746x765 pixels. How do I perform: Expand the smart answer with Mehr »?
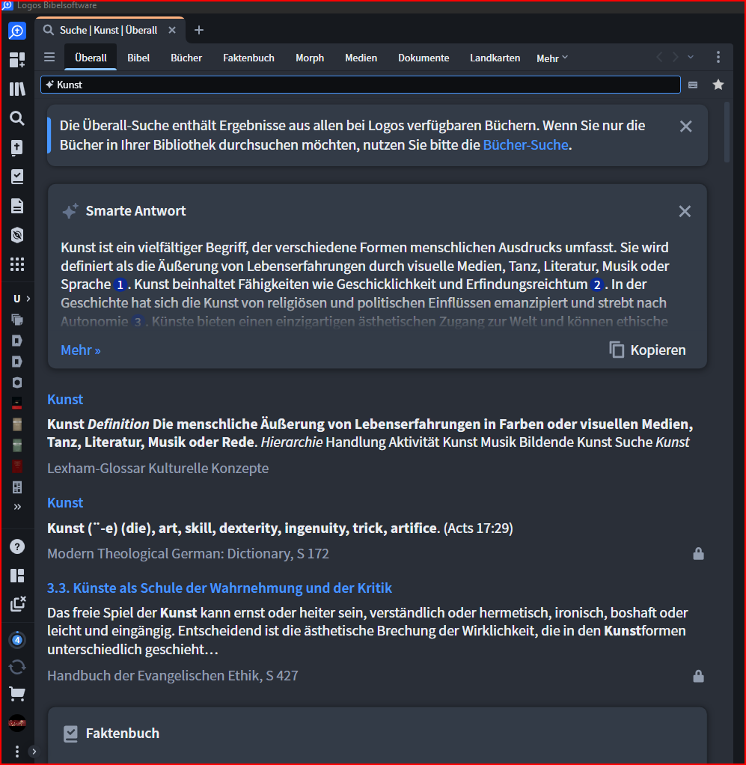pos(81,350)
